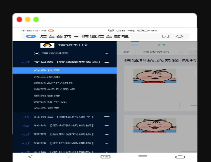Click the second cartoon baby product thumbnail
This screenshot has width=211, height=162.
point(155,125)
